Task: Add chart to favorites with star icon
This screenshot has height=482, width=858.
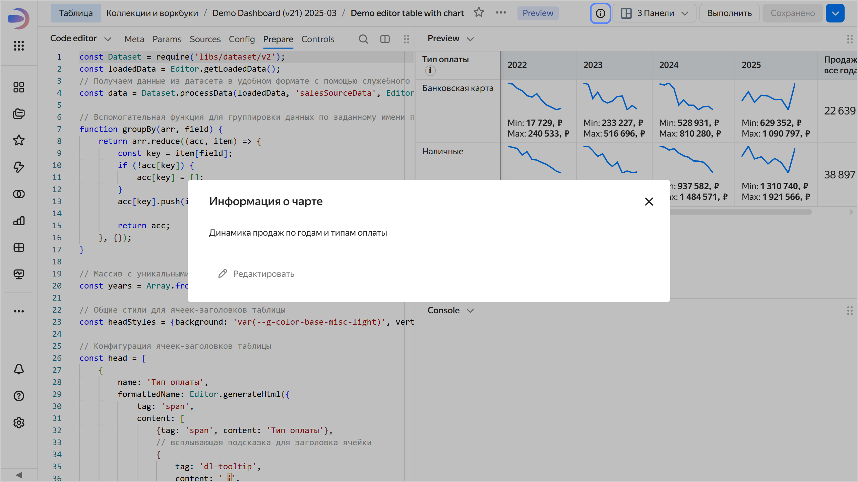Action: (x=479, y=13)
